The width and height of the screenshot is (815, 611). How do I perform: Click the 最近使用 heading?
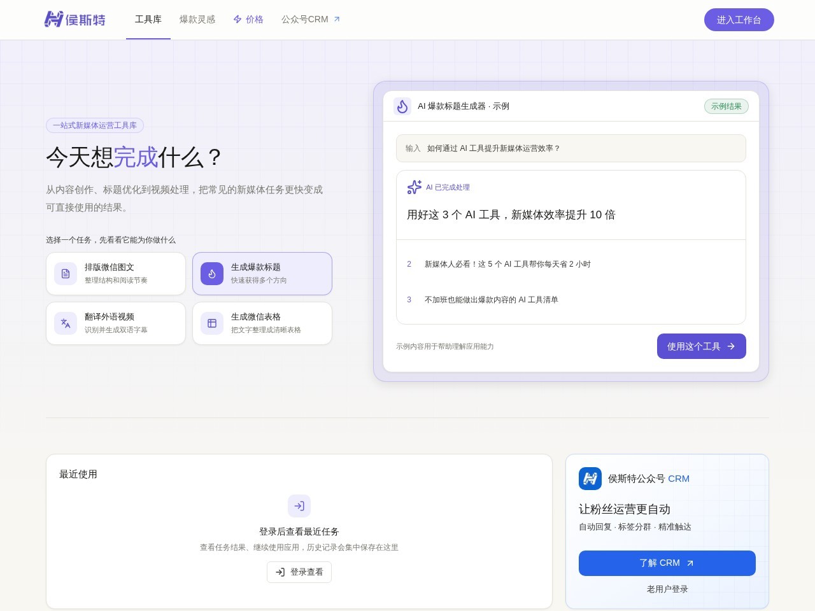(x=78, y=474)
